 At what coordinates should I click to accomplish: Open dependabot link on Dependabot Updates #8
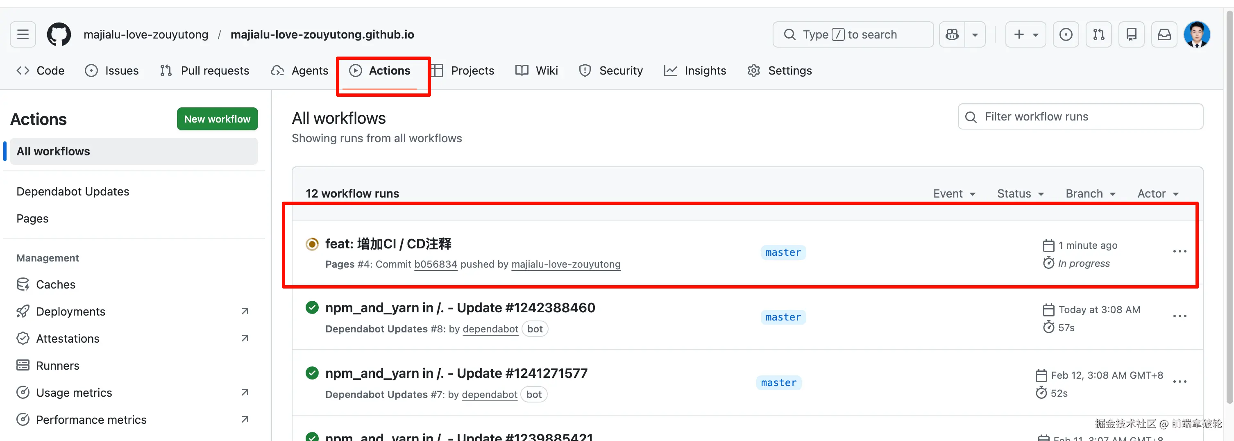(490, 329)
